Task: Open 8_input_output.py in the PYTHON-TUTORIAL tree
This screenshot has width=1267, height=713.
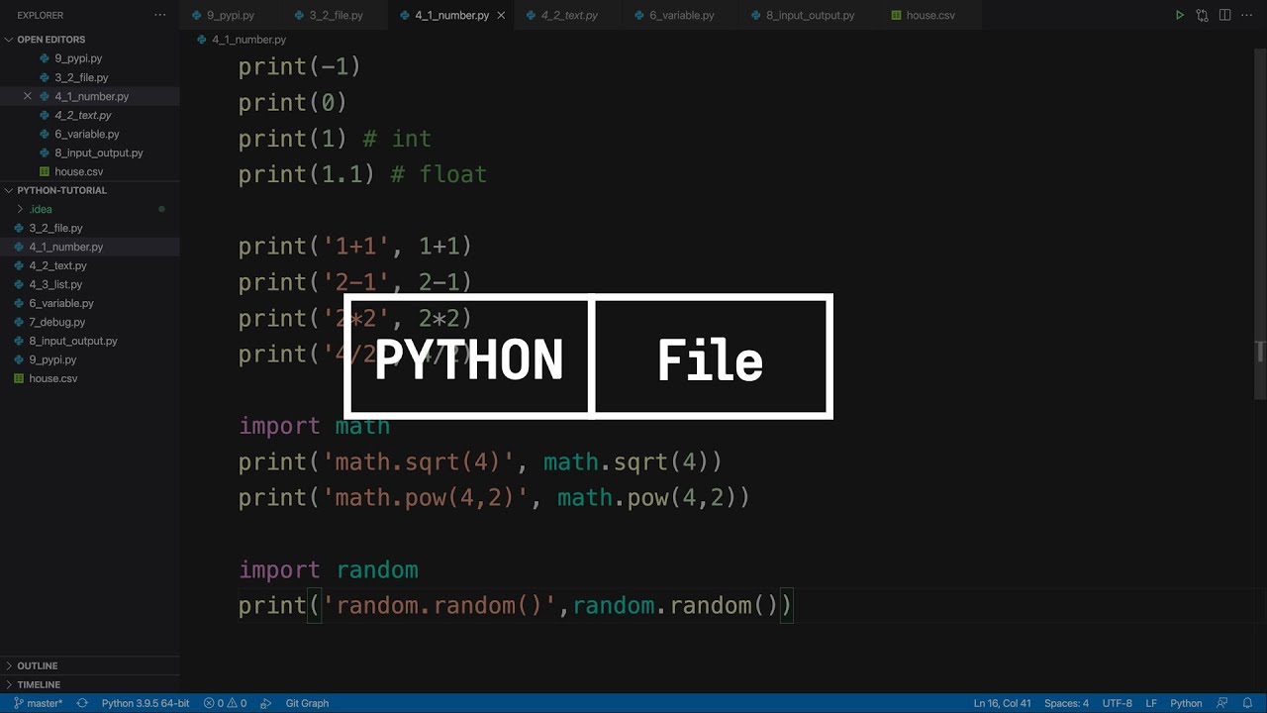Action: coord(89,341)
